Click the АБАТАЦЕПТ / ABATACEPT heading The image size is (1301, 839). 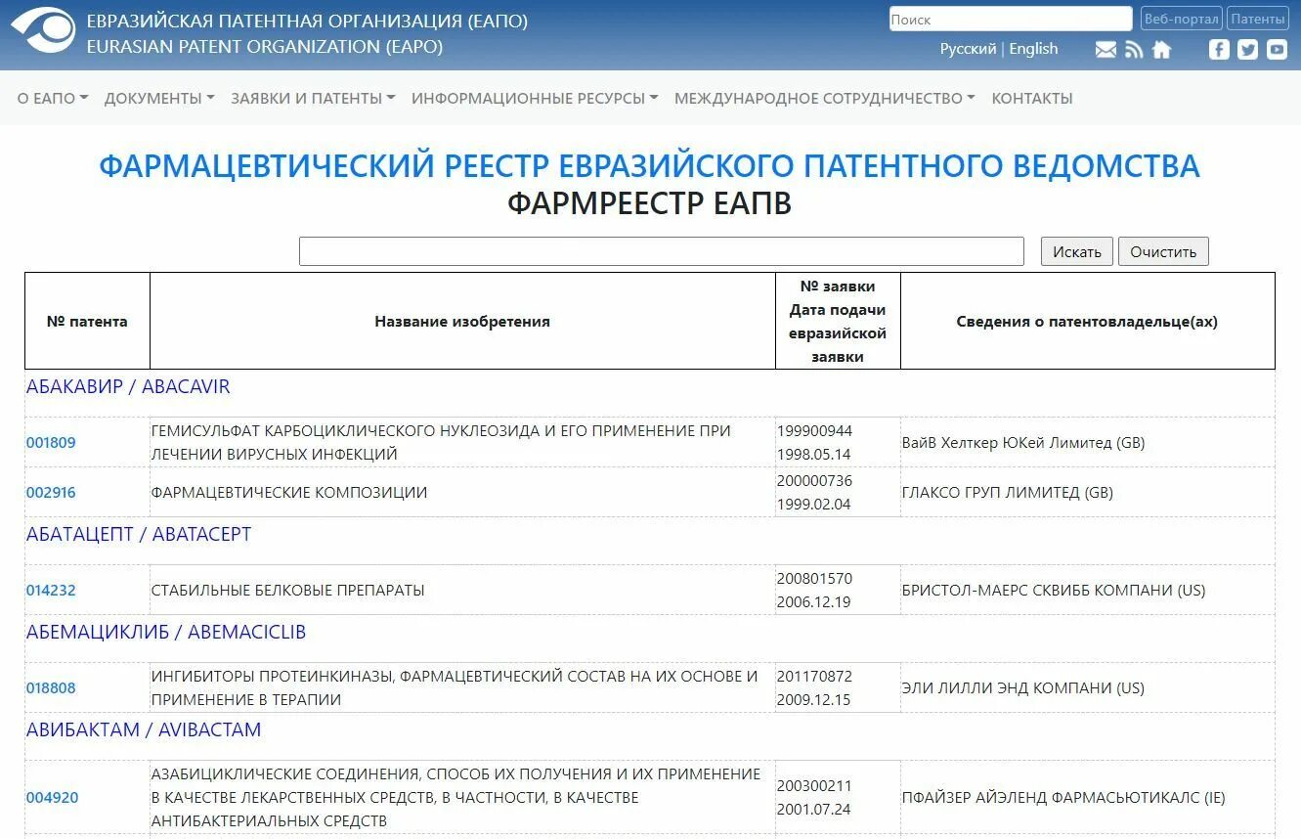139,534
